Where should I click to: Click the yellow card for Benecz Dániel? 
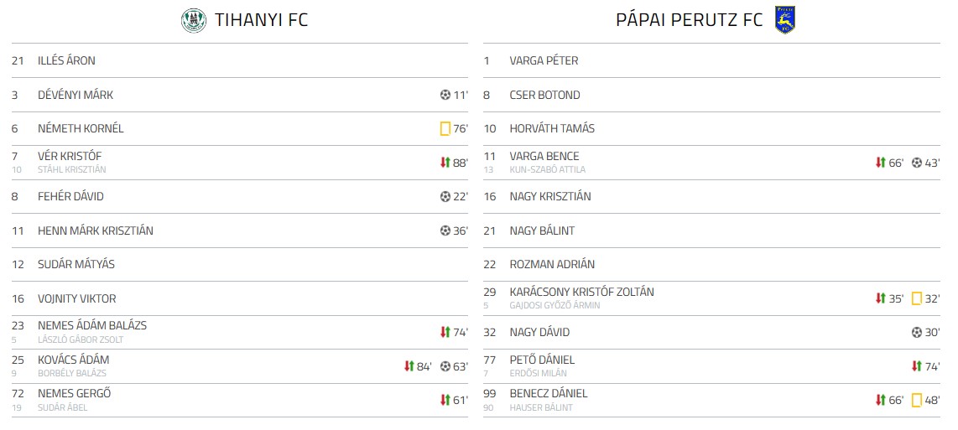[x=917, y=401]
